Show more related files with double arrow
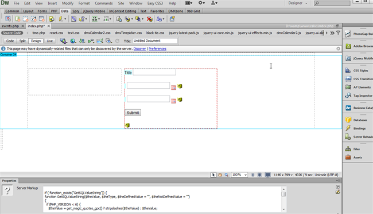This screenshot has height=214, width=373. point(332,33)
